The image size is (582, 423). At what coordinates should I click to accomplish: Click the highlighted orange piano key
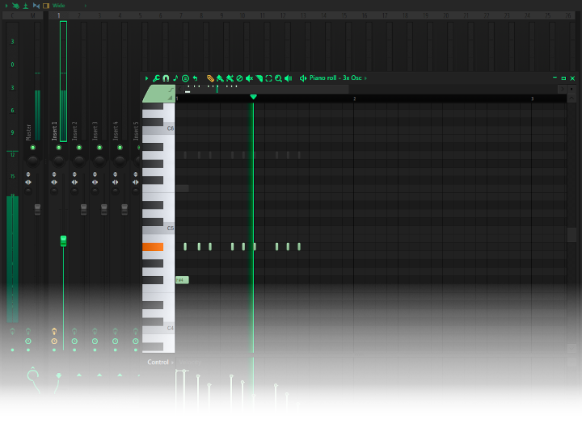coord(153,247)
